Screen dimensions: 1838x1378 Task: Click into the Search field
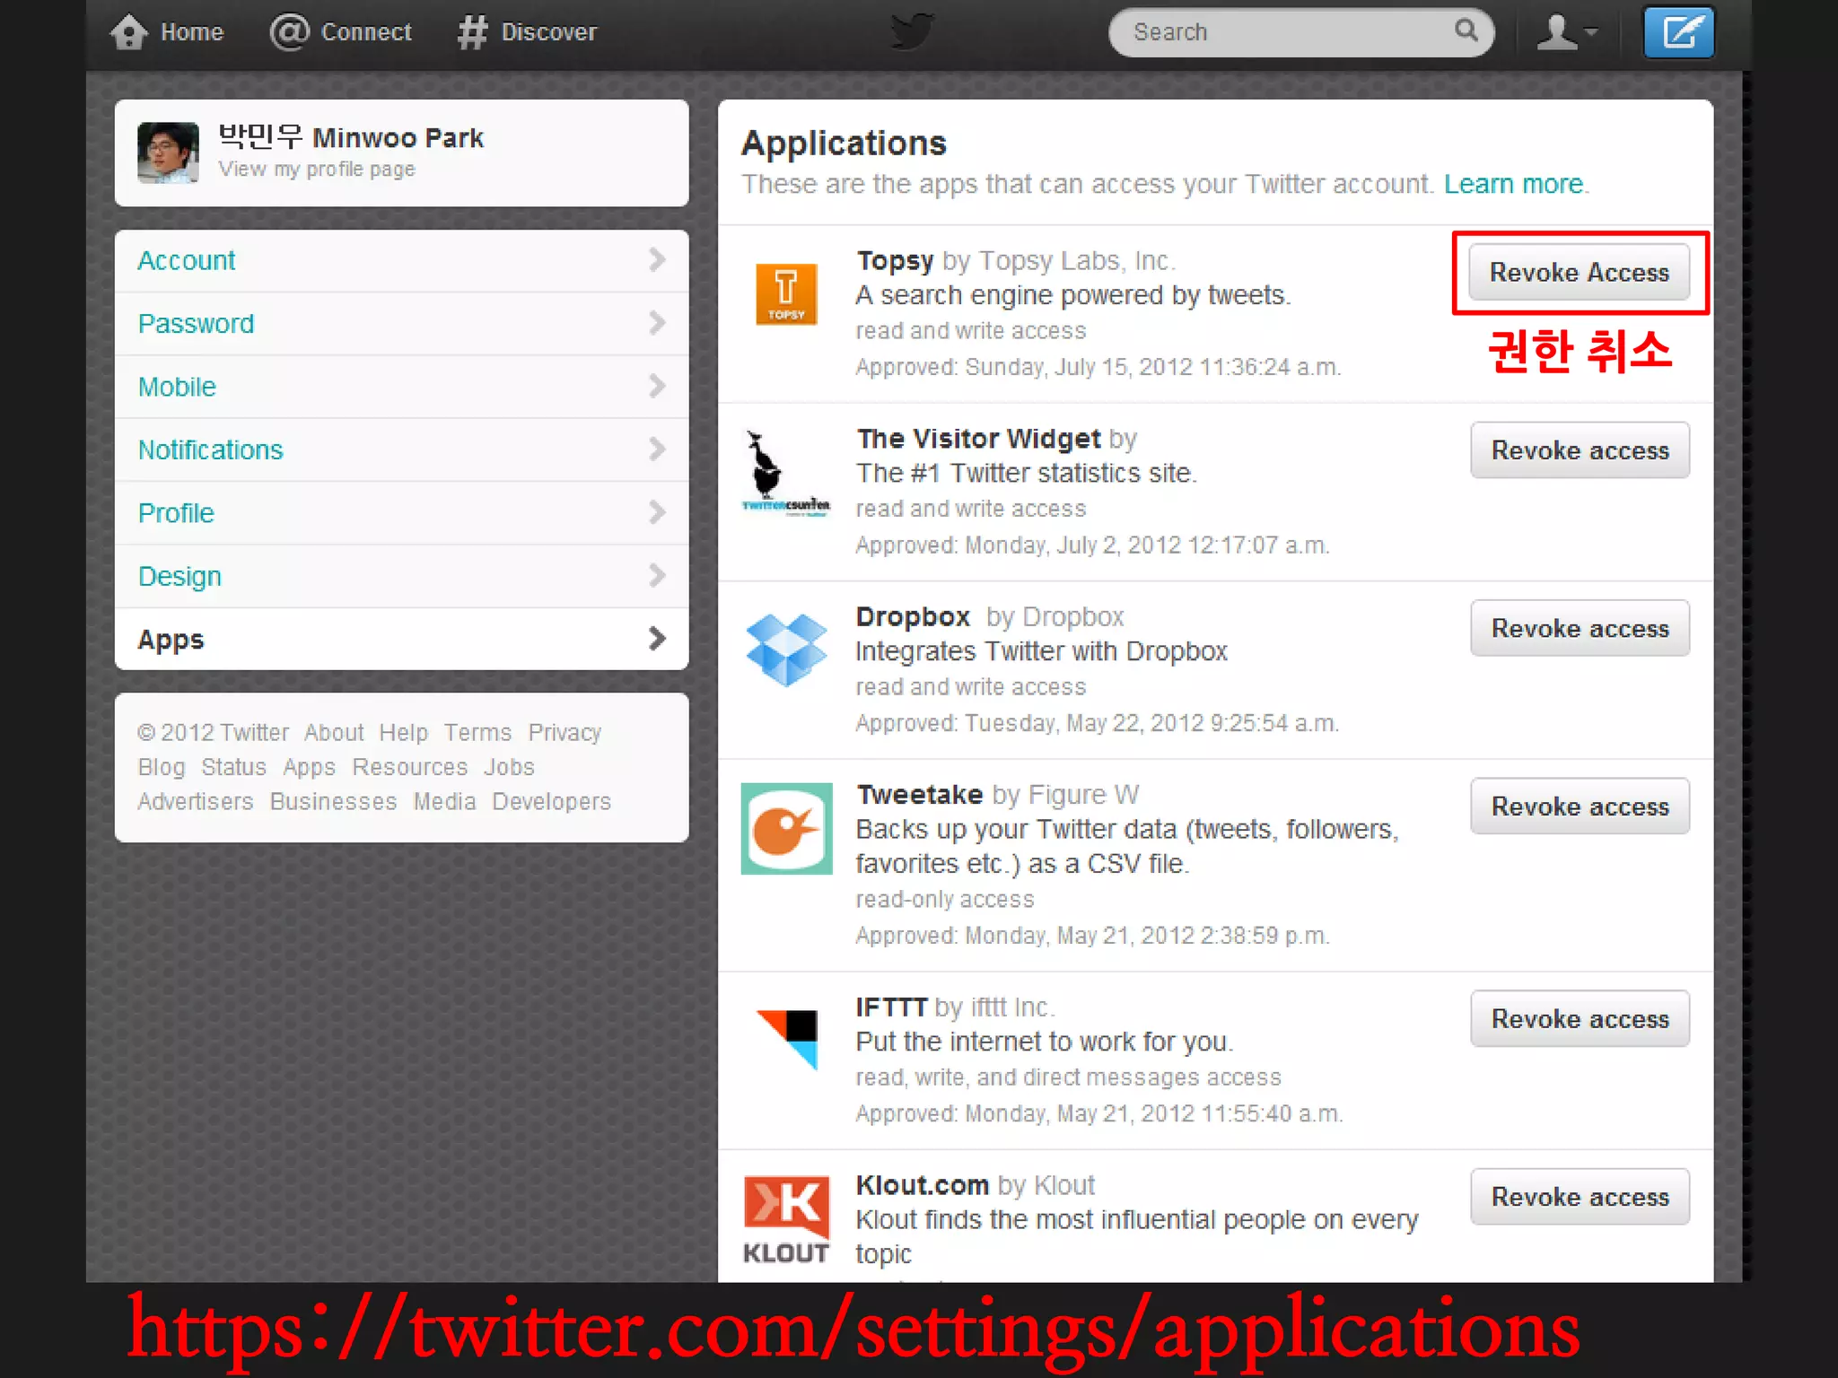click(x=1301, y=32)
